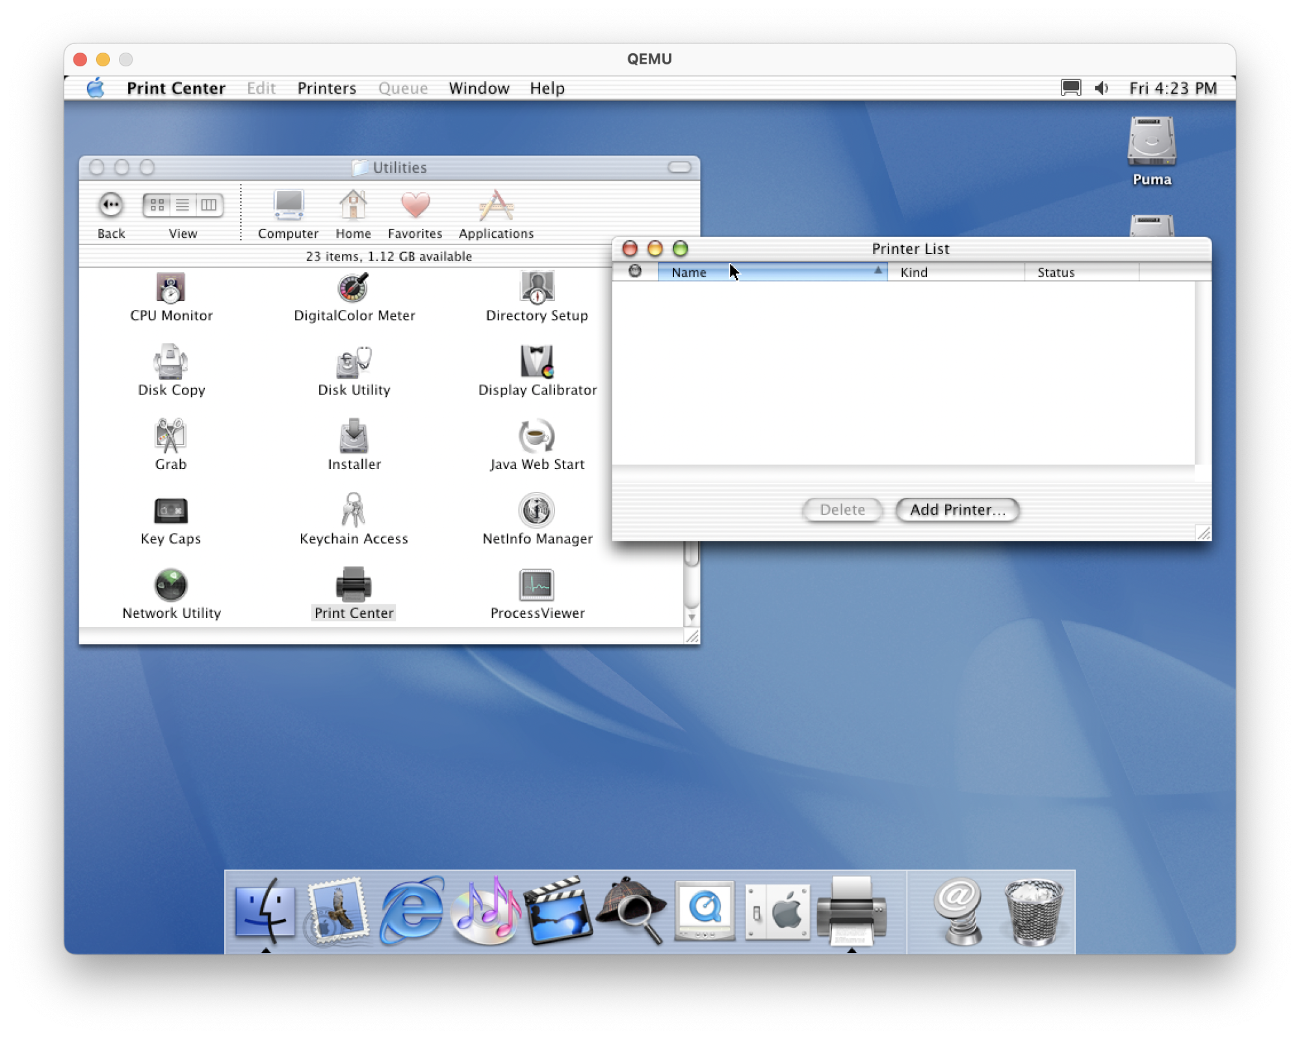
Task: Select Java Web Start icon
Action: pyautogui.click(x=537, y=437)
